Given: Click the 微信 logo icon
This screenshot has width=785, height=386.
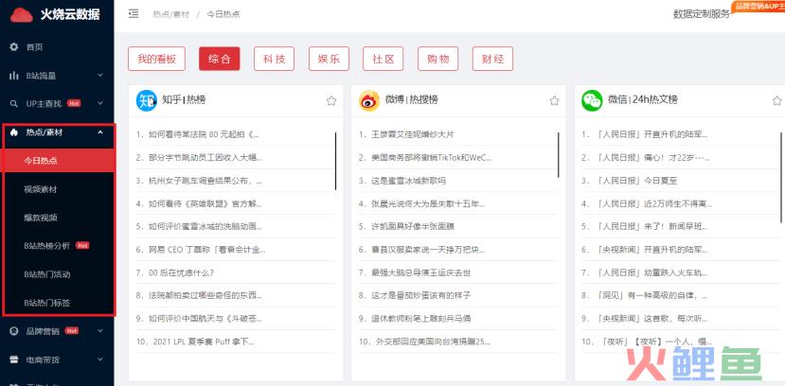Looking at the screenshot, I should coord(592,100).
